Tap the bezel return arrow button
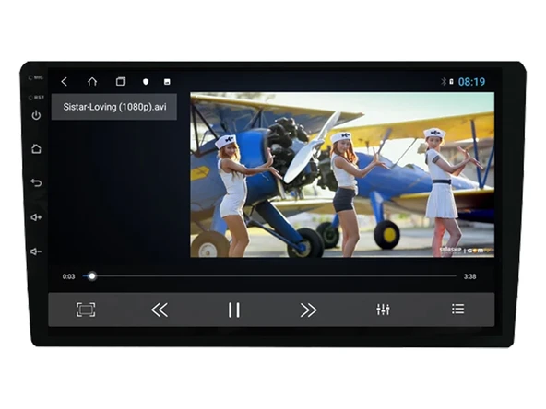 [x=36, y=182]
